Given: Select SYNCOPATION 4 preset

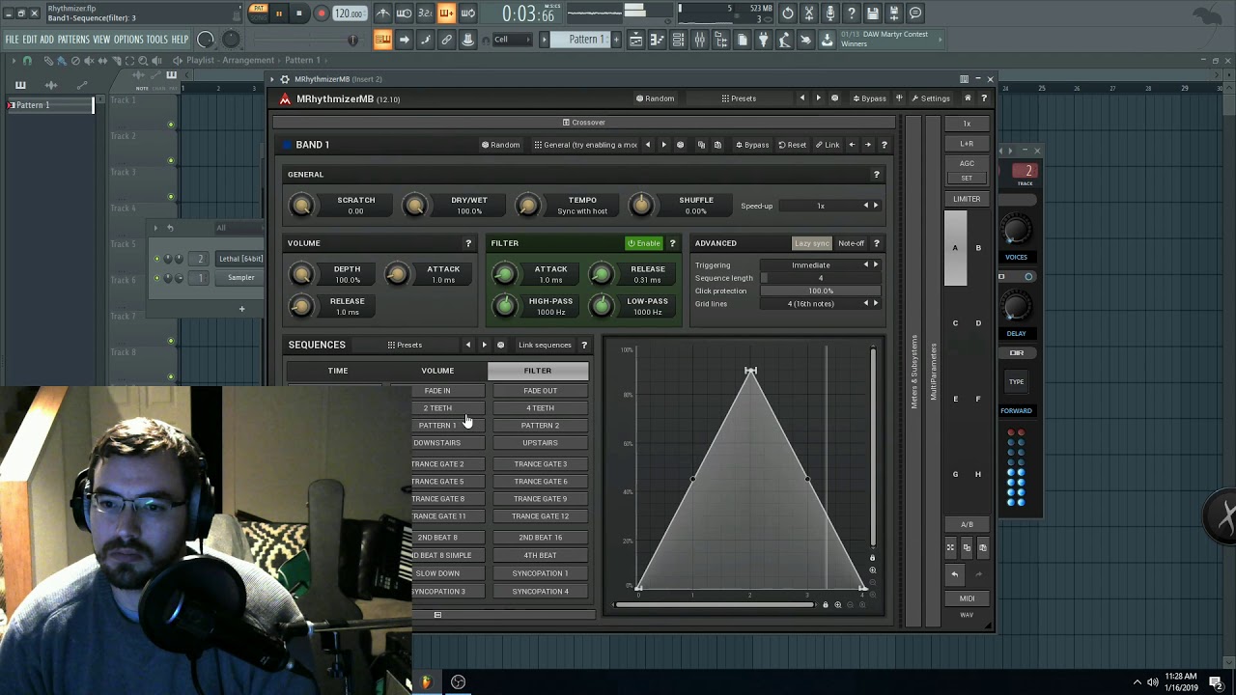Looking at the screenshot, I should pyautogui.click(x=540, y=592).
